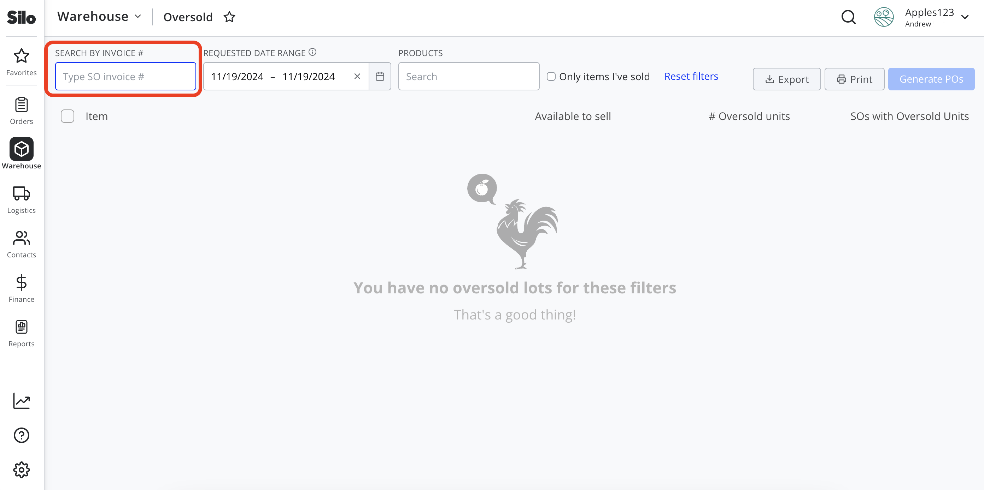This screenshot has height=490, width=984.
Task: Open the date picker calendar icon
Action: pyautogui.click(x=380, y=76)
